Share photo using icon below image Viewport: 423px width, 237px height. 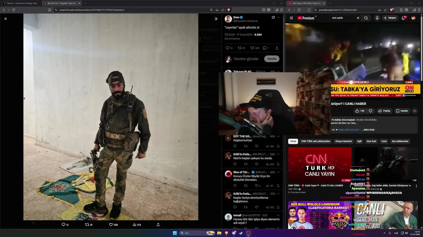click(158, 224)
